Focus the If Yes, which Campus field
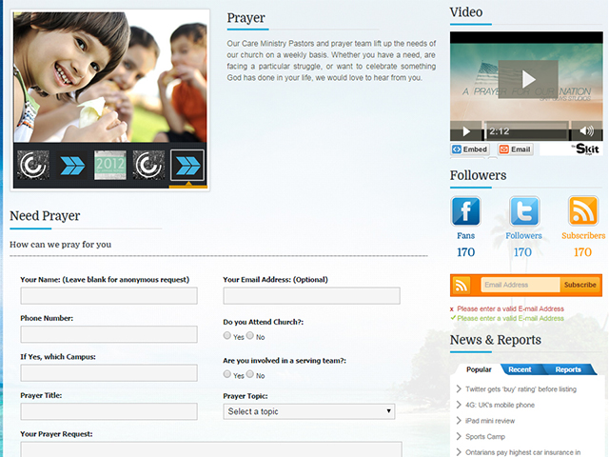609x457 pixels. click(x=108, y=372)
